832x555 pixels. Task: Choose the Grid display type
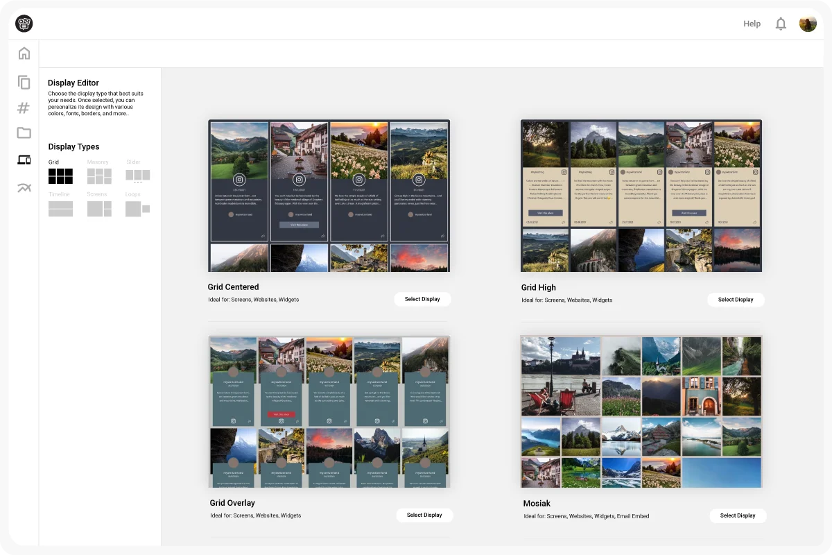[60, 176]
